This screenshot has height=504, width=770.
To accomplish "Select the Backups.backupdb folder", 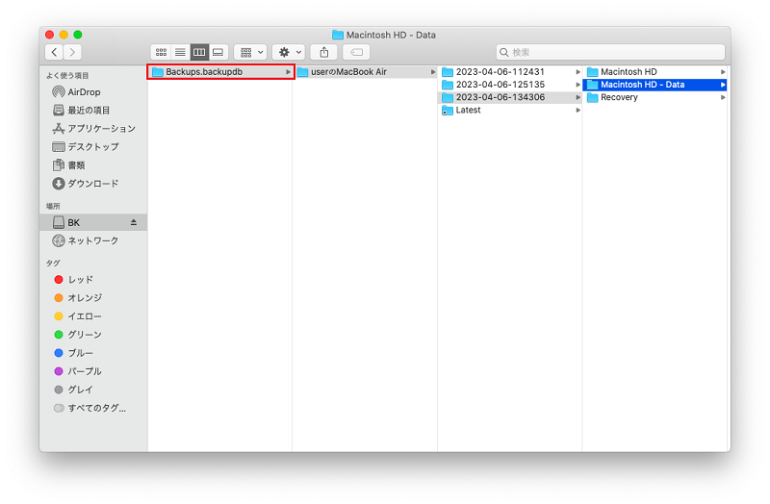I will 220,71.
